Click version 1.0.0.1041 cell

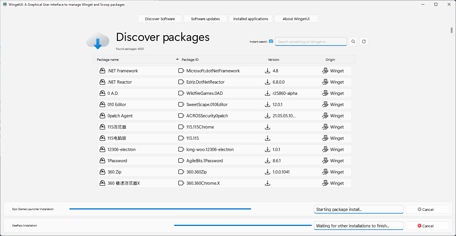(x=281, y=172)
